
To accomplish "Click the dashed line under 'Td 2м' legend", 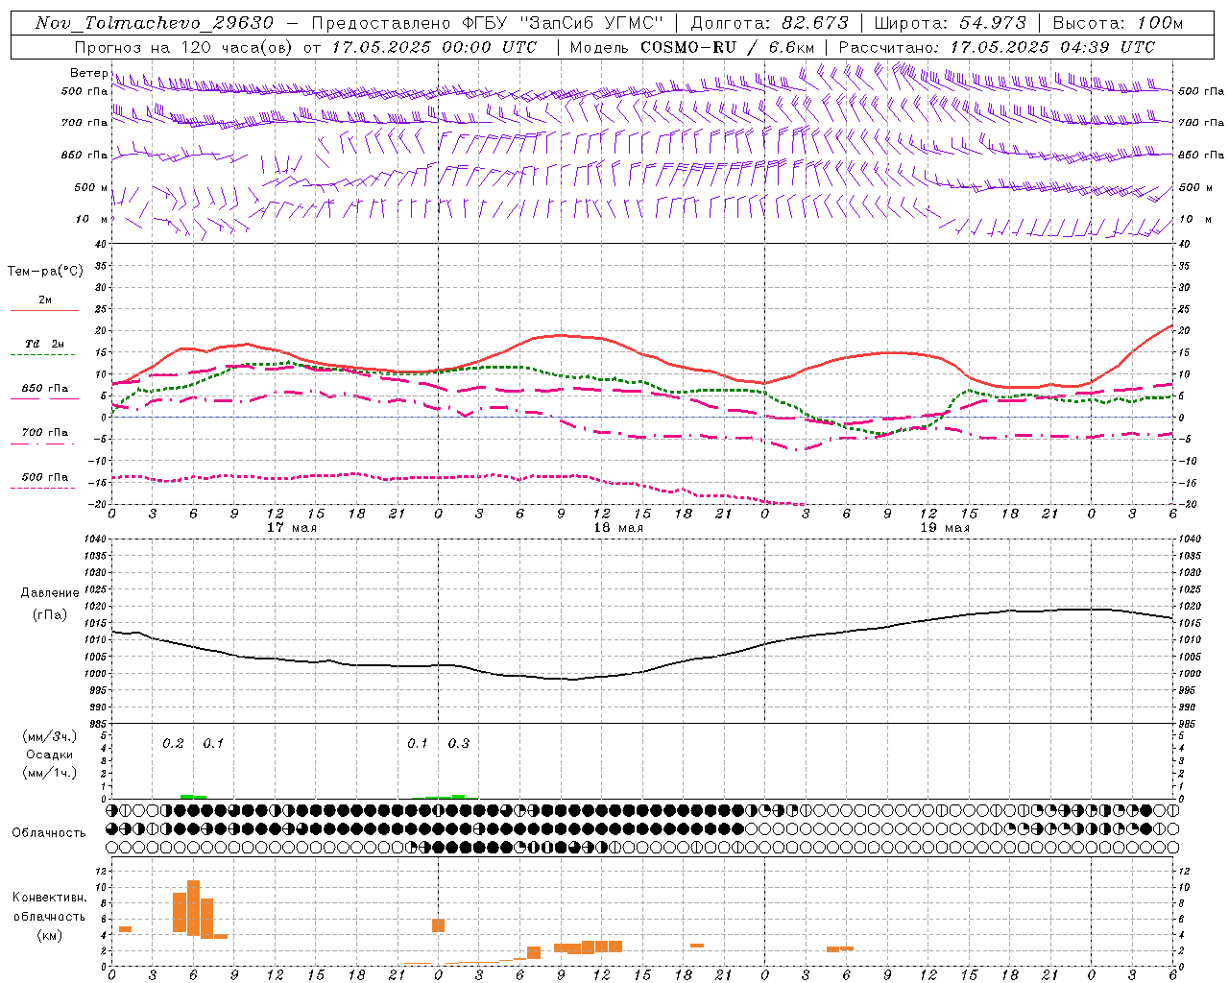I will 42,355.
